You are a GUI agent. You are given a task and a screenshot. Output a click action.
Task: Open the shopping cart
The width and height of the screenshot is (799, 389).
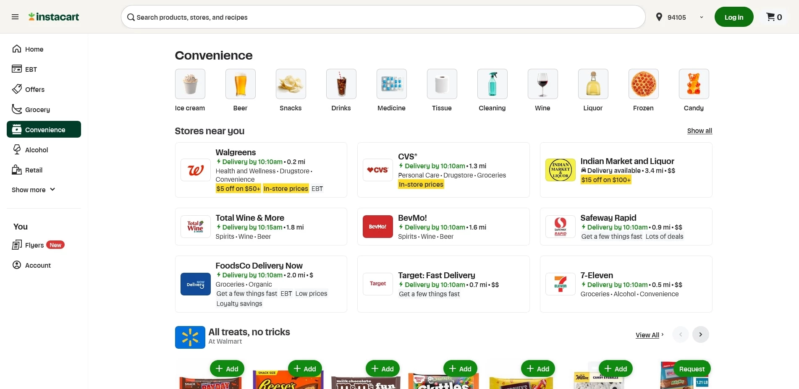coord(774,17)
